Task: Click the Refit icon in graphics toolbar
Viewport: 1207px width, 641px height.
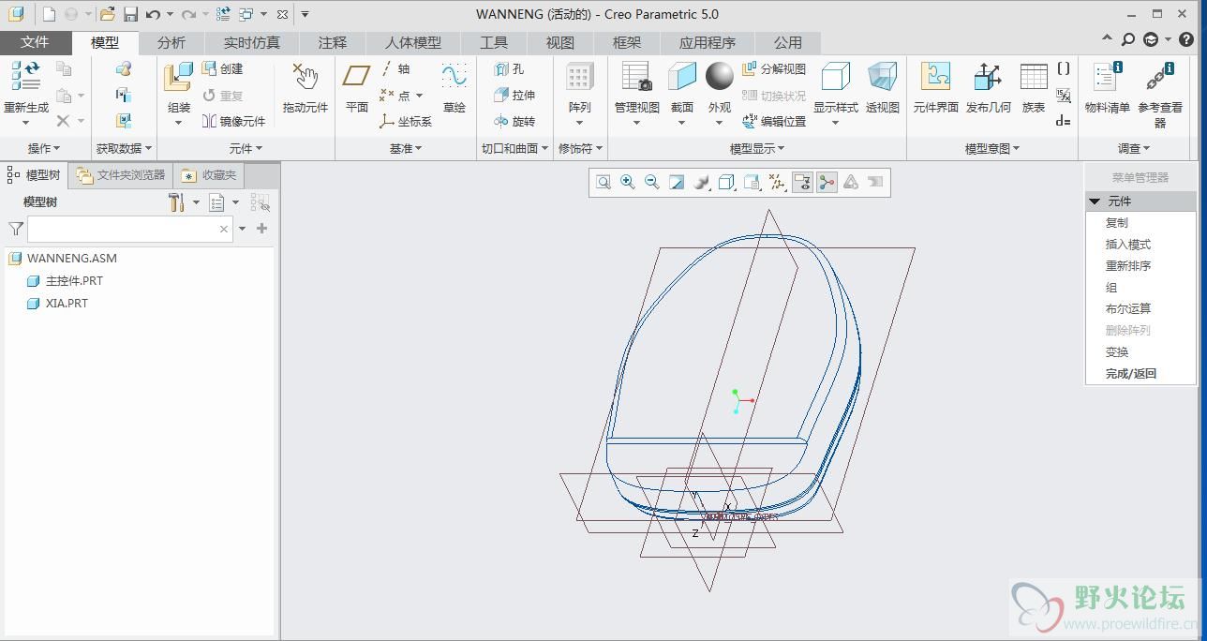Action: (603, 183)
